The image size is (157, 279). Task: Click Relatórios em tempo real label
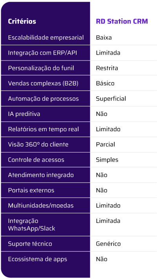click(x=44, y=129)
